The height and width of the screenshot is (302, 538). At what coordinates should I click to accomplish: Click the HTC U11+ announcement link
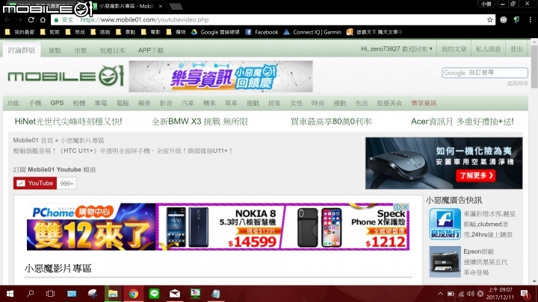[x=123, y=151]
